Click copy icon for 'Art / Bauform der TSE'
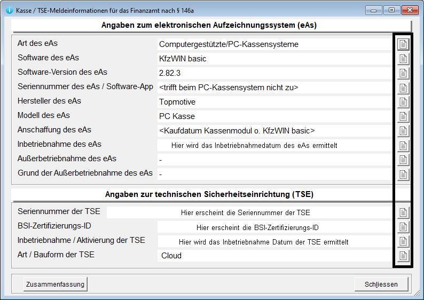This screenshot has width=424, height=300. [x=403, y=256]
